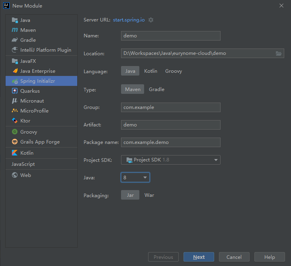Click the Maven icon in the sidebar
Image resolution: width=291 pixels, height=266 pixels.
coord(15,30)
